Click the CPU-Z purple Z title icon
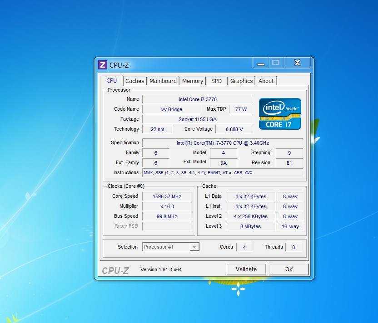This screenshot has width=378, height=323. pyautogui.click(x=103, y=65)
